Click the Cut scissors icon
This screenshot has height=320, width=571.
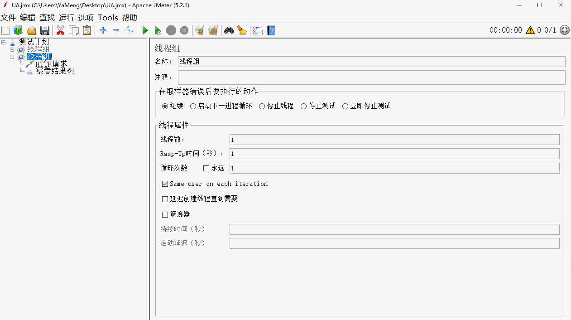pos(60,30)
